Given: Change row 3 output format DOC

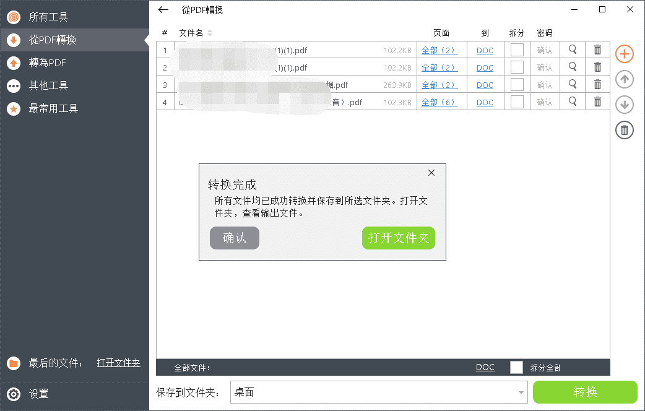Looking at the screenshot, I should [x=485, y=85].
